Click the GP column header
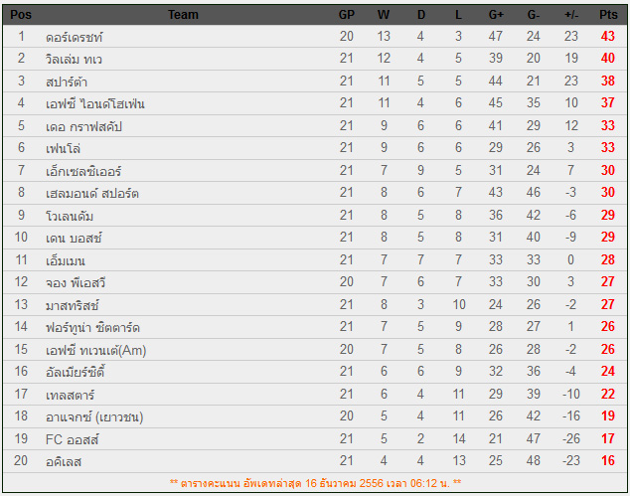630x496 pixels. pos(347,14)
